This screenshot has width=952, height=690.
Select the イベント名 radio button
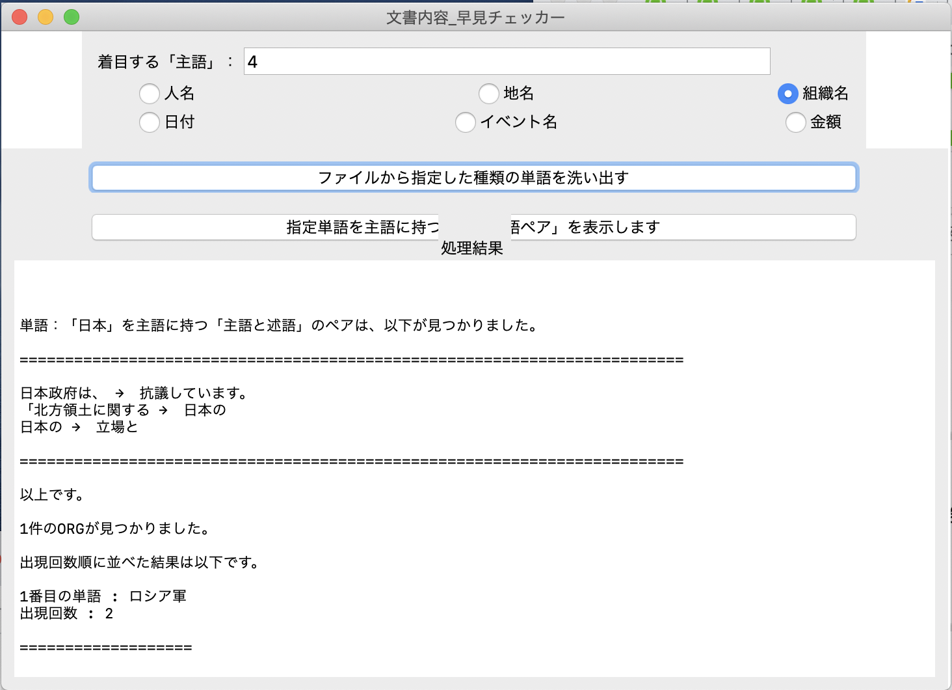pyautogui.click(x=465, y=122)
